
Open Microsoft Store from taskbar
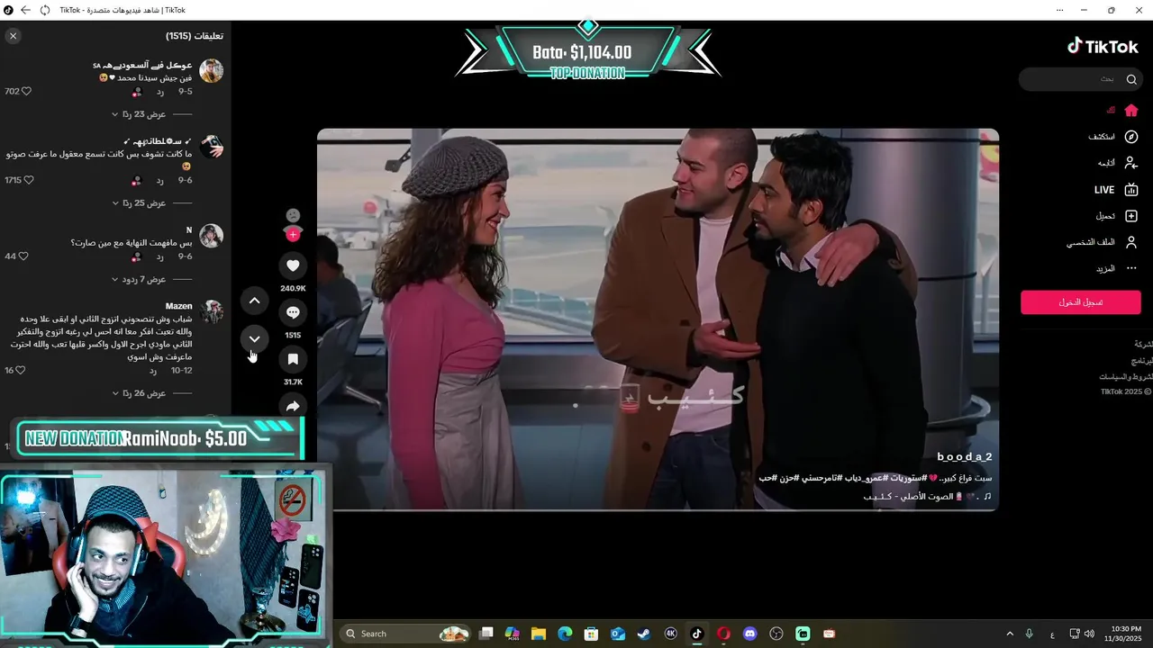pos(591,634)
